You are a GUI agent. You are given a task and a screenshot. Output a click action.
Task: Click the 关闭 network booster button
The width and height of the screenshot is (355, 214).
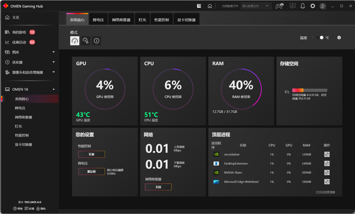point(158,187)
